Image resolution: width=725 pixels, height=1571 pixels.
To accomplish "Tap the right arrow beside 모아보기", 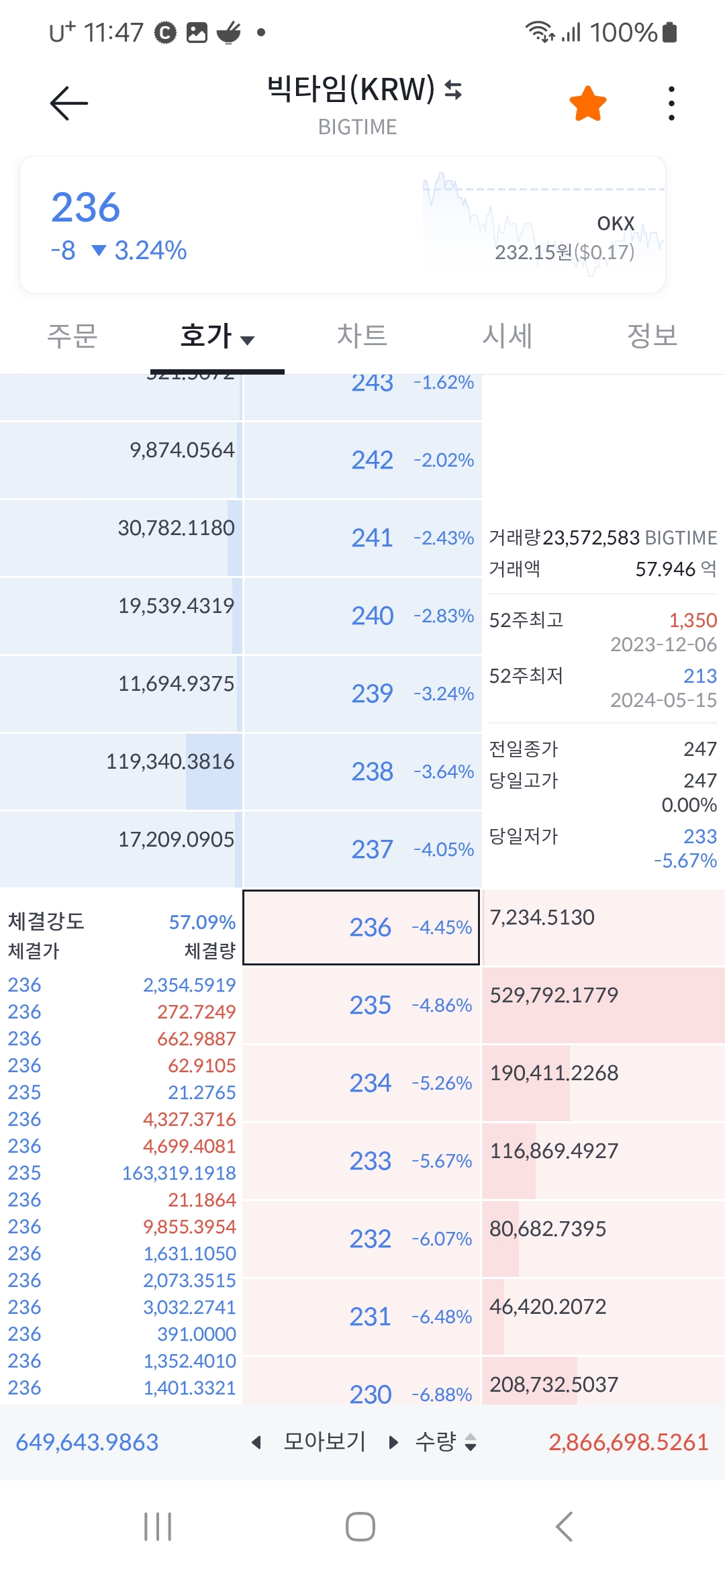I will click(x=393, y=1442).
